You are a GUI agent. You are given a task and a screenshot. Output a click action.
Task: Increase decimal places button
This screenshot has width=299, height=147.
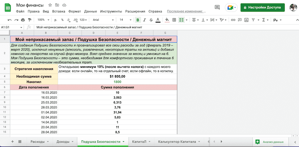pyautogui.click(x=75, y=20)
